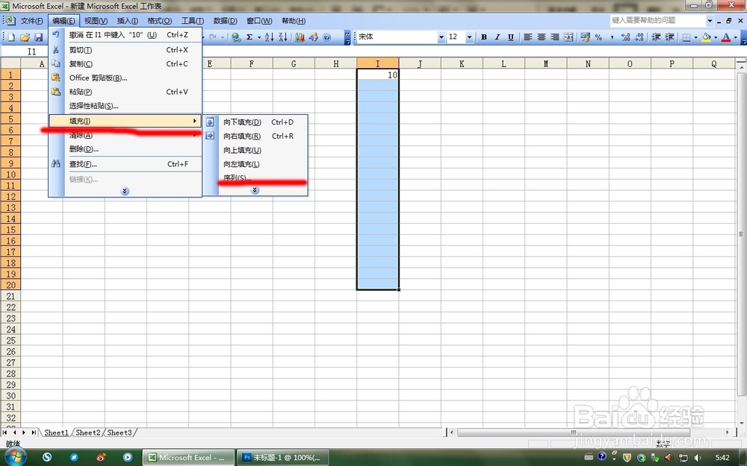Apply the yellow Fill Color swatch
This screenshot has height=466, width=747.
[x=707, y=37]
